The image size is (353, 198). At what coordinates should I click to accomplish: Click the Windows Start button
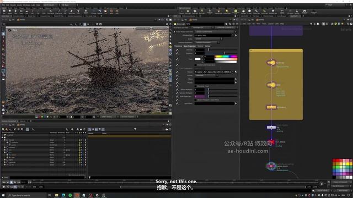pos(3,195)
